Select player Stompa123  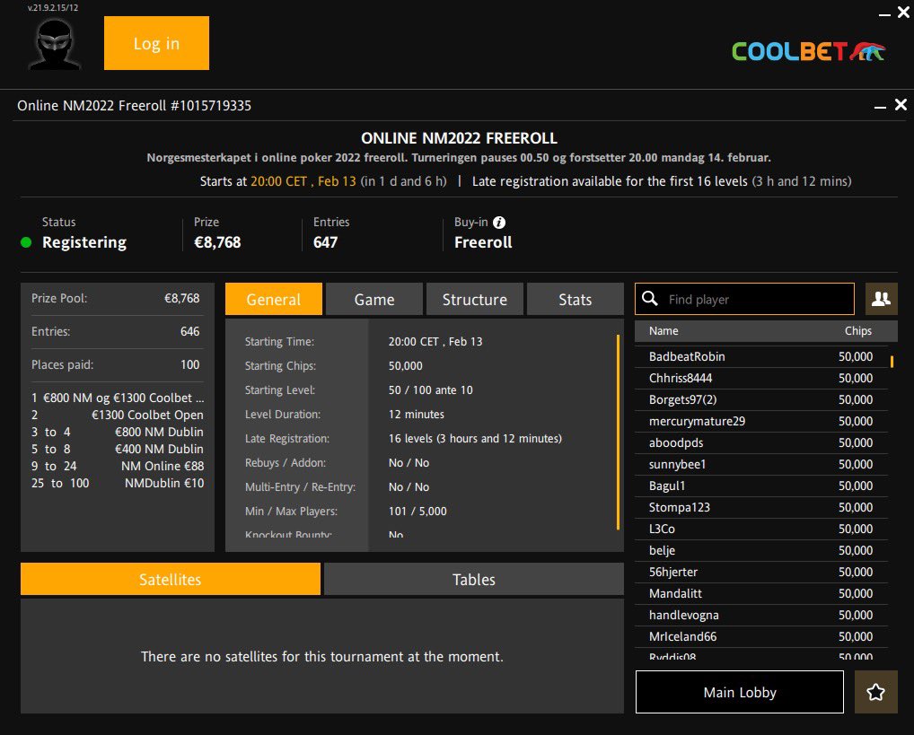tap(760, 507)
